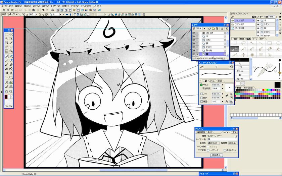Select the pen tool in toolbox
Screen dimensions: 282x176
pos(7,56)
